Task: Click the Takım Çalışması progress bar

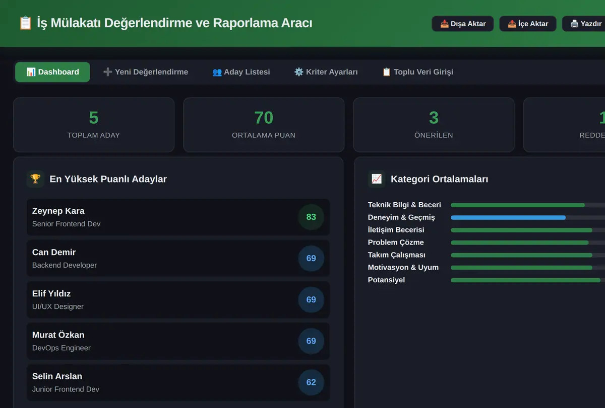Action: pyautogui.click(x=528, y=255)
